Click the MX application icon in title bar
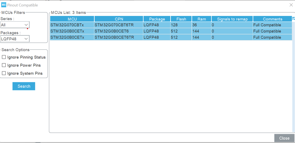Image resolution: width=295 pixels, height=143 pixels. pos(4,5)
